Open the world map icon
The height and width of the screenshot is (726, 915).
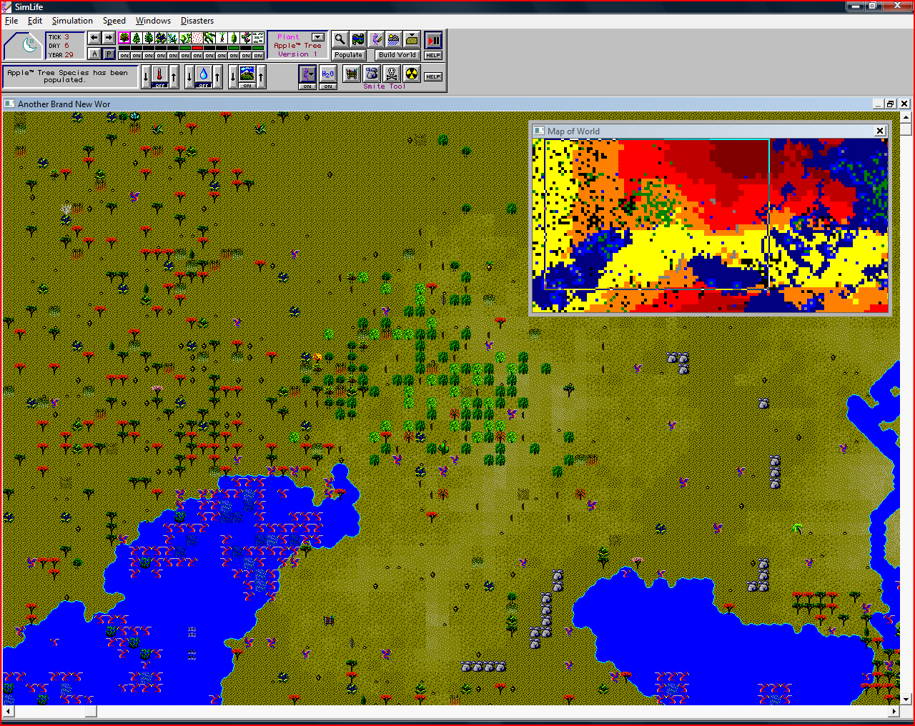pyautogui.click(x=358, y=39)
